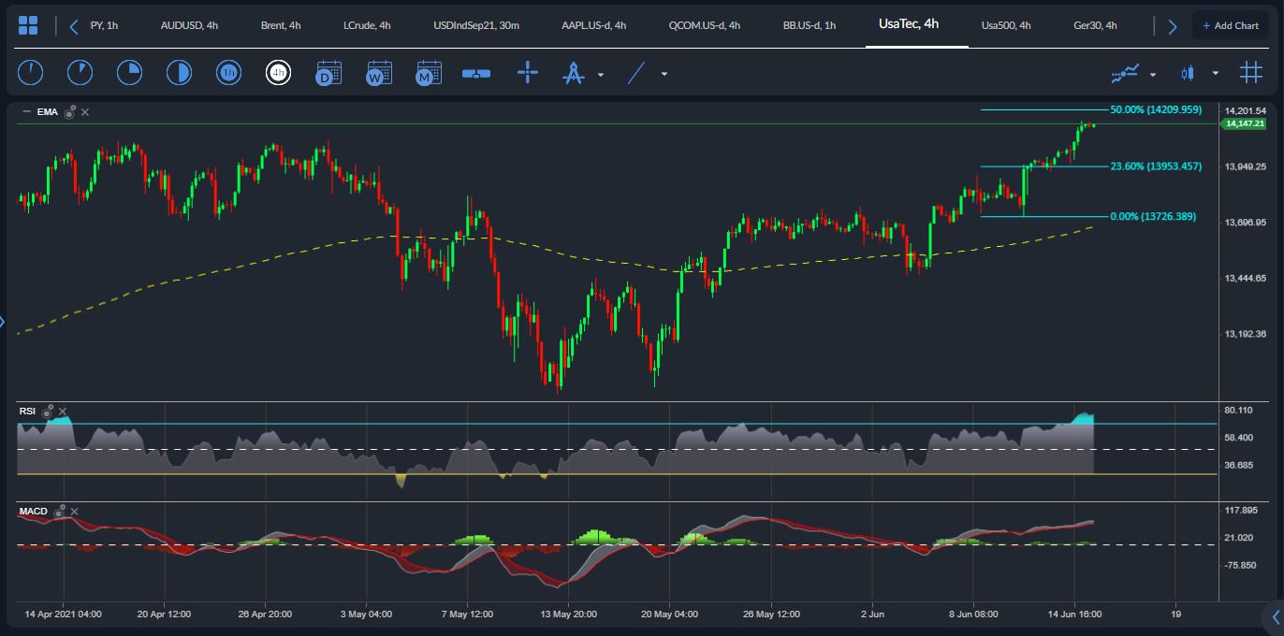
Task: Switch to the AUDUSD, 4h chart tab
Action: (189, 25)
